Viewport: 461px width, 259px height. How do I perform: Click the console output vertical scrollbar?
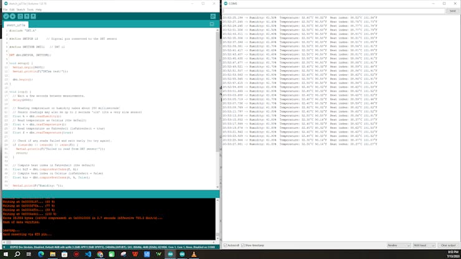point(217,219)
